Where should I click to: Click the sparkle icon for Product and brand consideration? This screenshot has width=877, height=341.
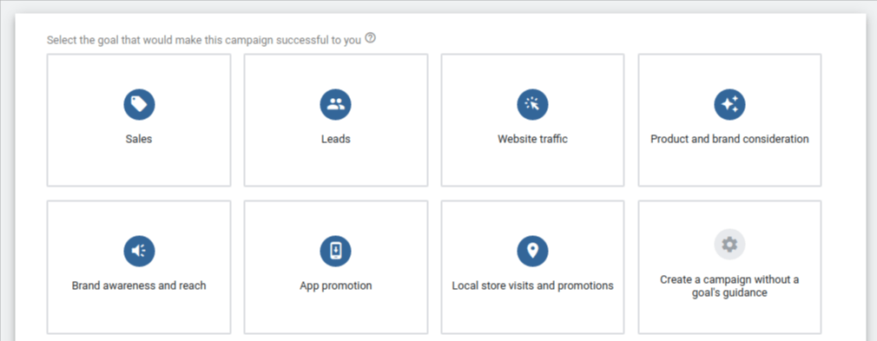729,104
